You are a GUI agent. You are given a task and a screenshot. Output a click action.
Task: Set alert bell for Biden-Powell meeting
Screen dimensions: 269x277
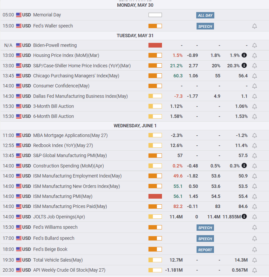tap(255, 46)
